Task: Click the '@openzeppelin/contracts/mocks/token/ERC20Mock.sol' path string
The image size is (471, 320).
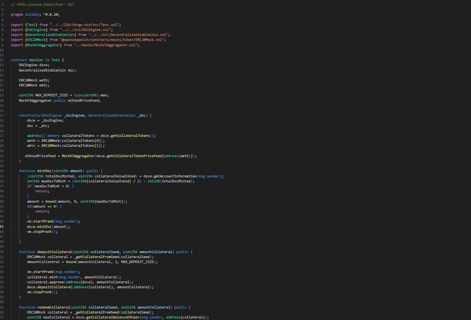Action: (112, 39)
